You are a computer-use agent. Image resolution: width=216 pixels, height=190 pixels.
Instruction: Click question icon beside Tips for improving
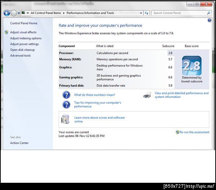66,105
